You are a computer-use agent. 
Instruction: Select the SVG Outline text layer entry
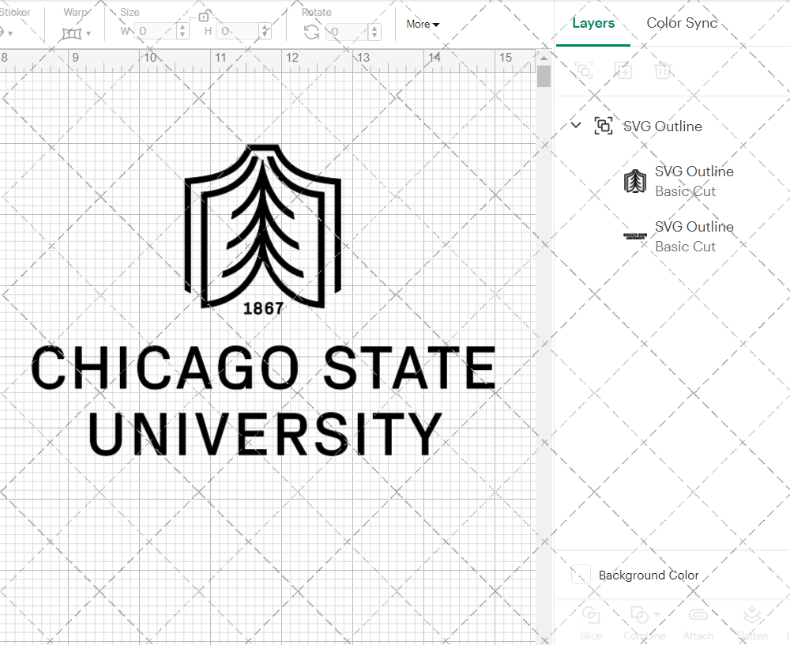pyautogui.click(x=694, y=227)
